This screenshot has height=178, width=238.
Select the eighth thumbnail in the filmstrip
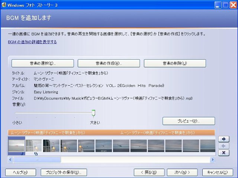(139, 146)
